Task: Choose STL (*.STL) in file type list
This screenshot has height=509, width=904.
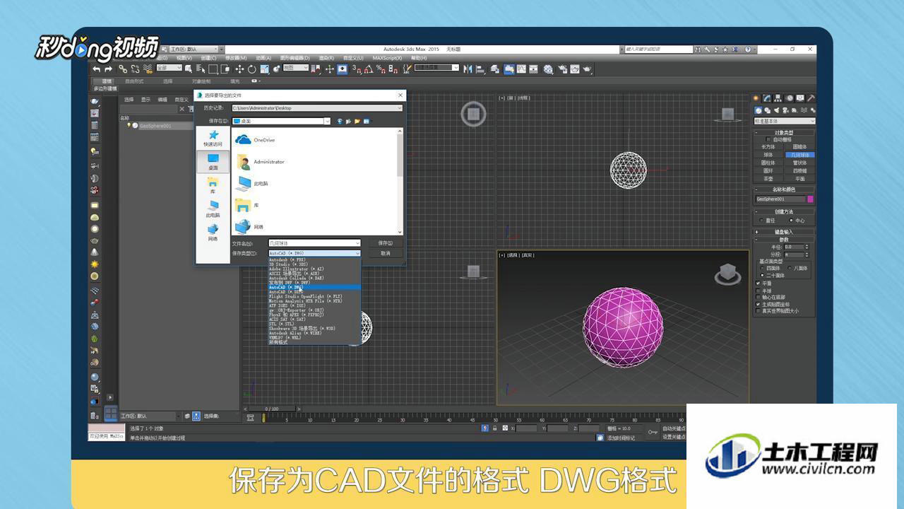Action: (x=314, y=324)
